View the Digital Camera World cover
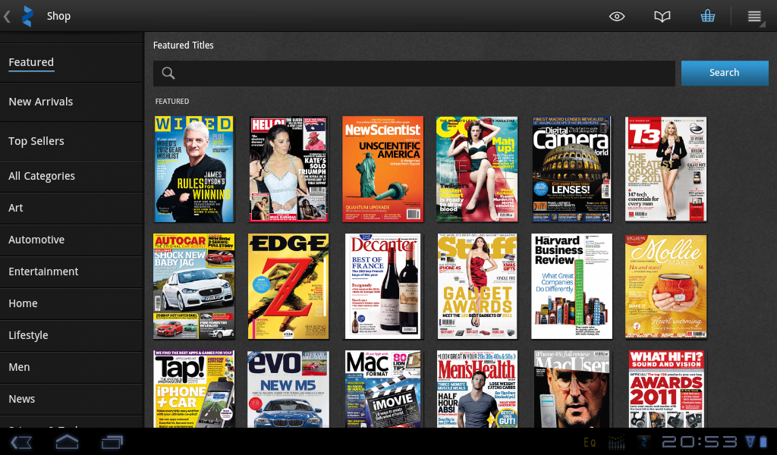 [x=571, y=169]
